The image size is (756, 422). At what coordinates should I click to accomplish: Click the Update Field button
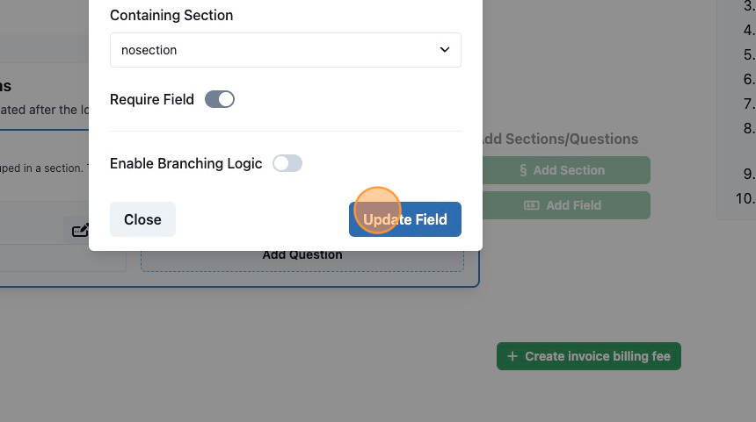pos(405,219)
